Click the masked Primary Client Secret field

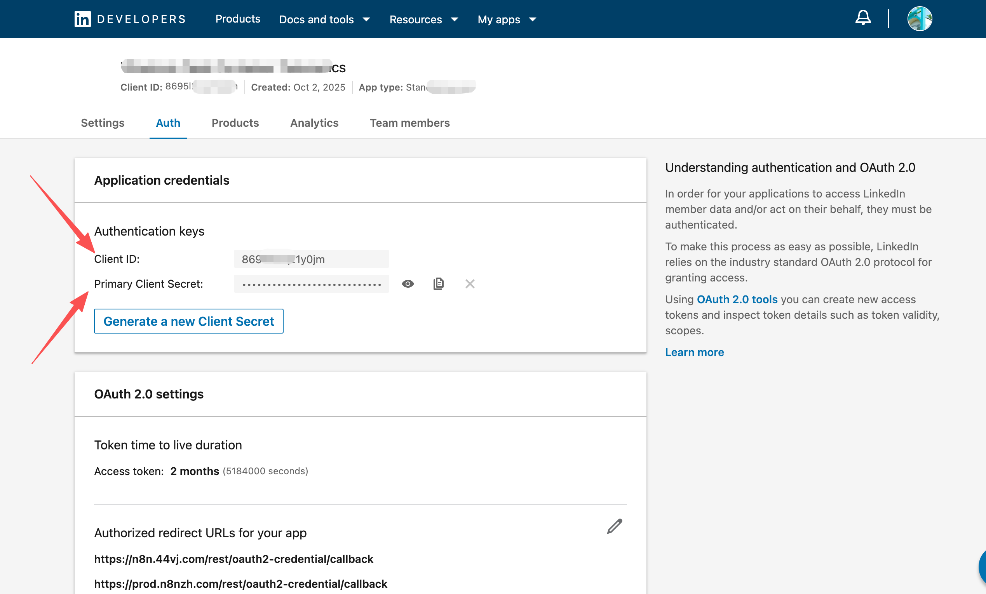pos(311,284)
